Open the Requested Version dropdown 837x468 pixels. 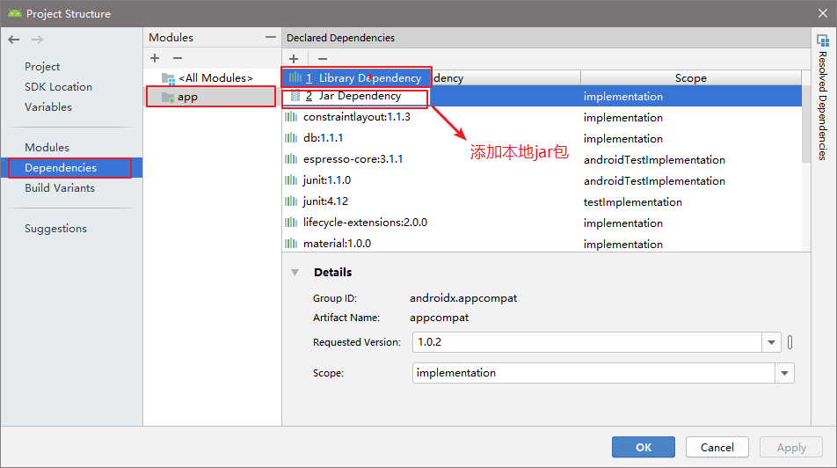[x=771, y=342]
